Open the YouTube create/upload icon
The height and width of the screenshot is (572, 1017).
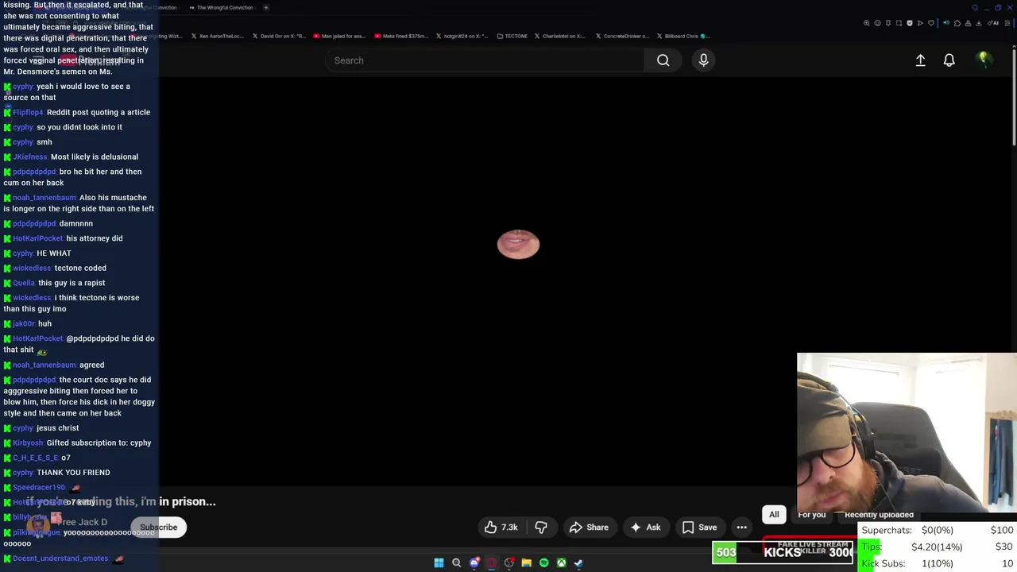point(920,60)
